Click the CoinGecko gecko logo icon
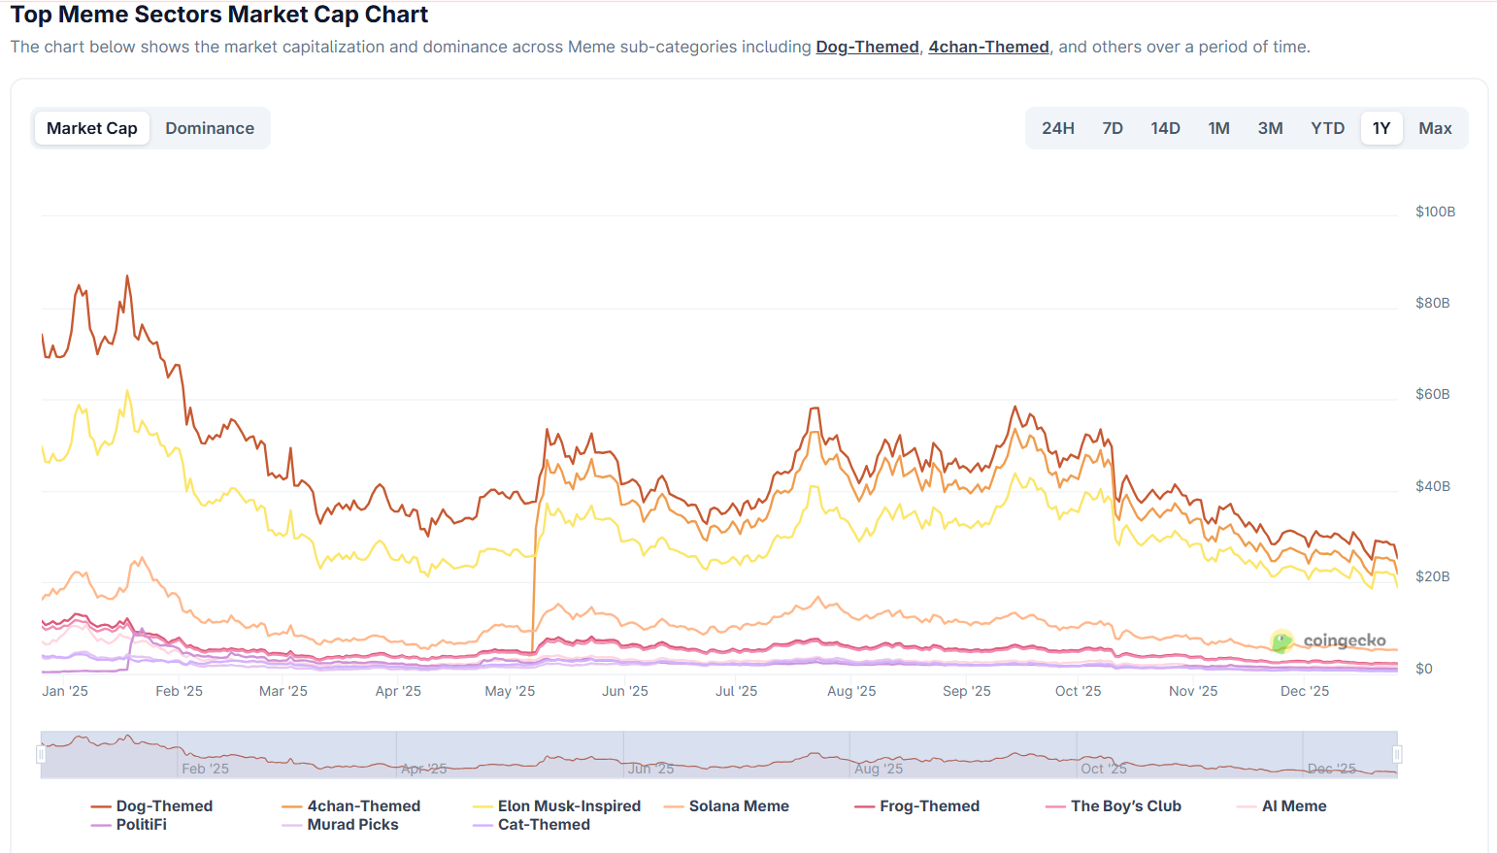This screenshot has height=853, width=1497. (x=1282, y=640)
